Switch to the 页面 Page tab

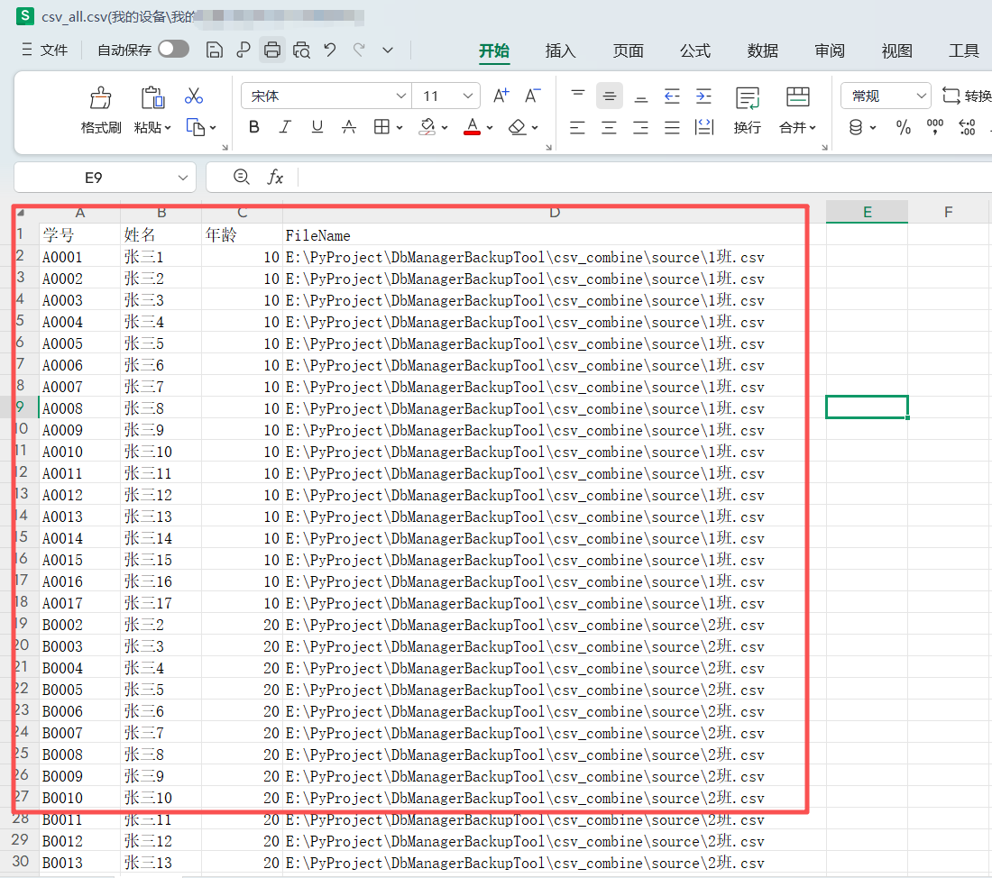point(629,50)
